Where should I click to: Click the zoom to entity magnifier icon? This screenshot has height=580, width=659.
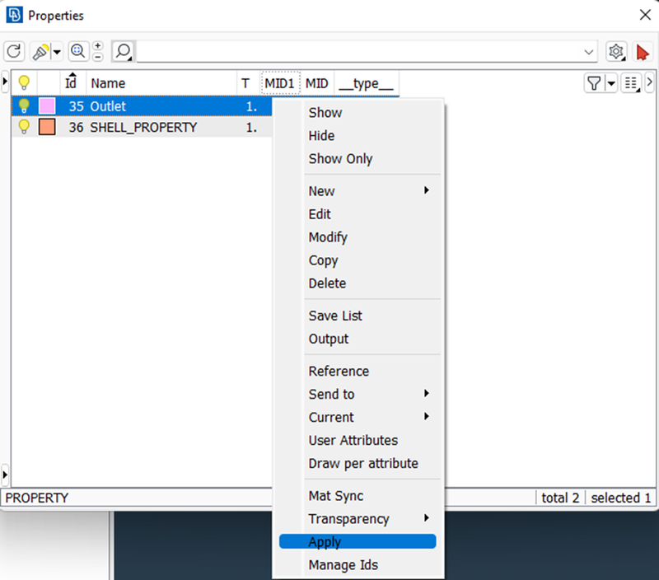[78, 51]
